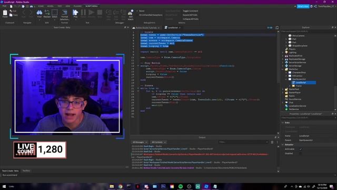Click the Replace tool icon
Image resolution: width=337 pixels, height=190 pixels.
pyautogui.click(x=47, y=13)
